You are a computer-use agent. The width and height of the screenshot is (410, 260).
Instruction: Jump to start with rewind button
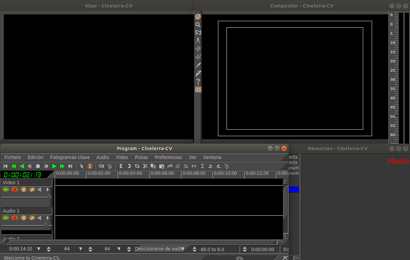click(5, 166)
